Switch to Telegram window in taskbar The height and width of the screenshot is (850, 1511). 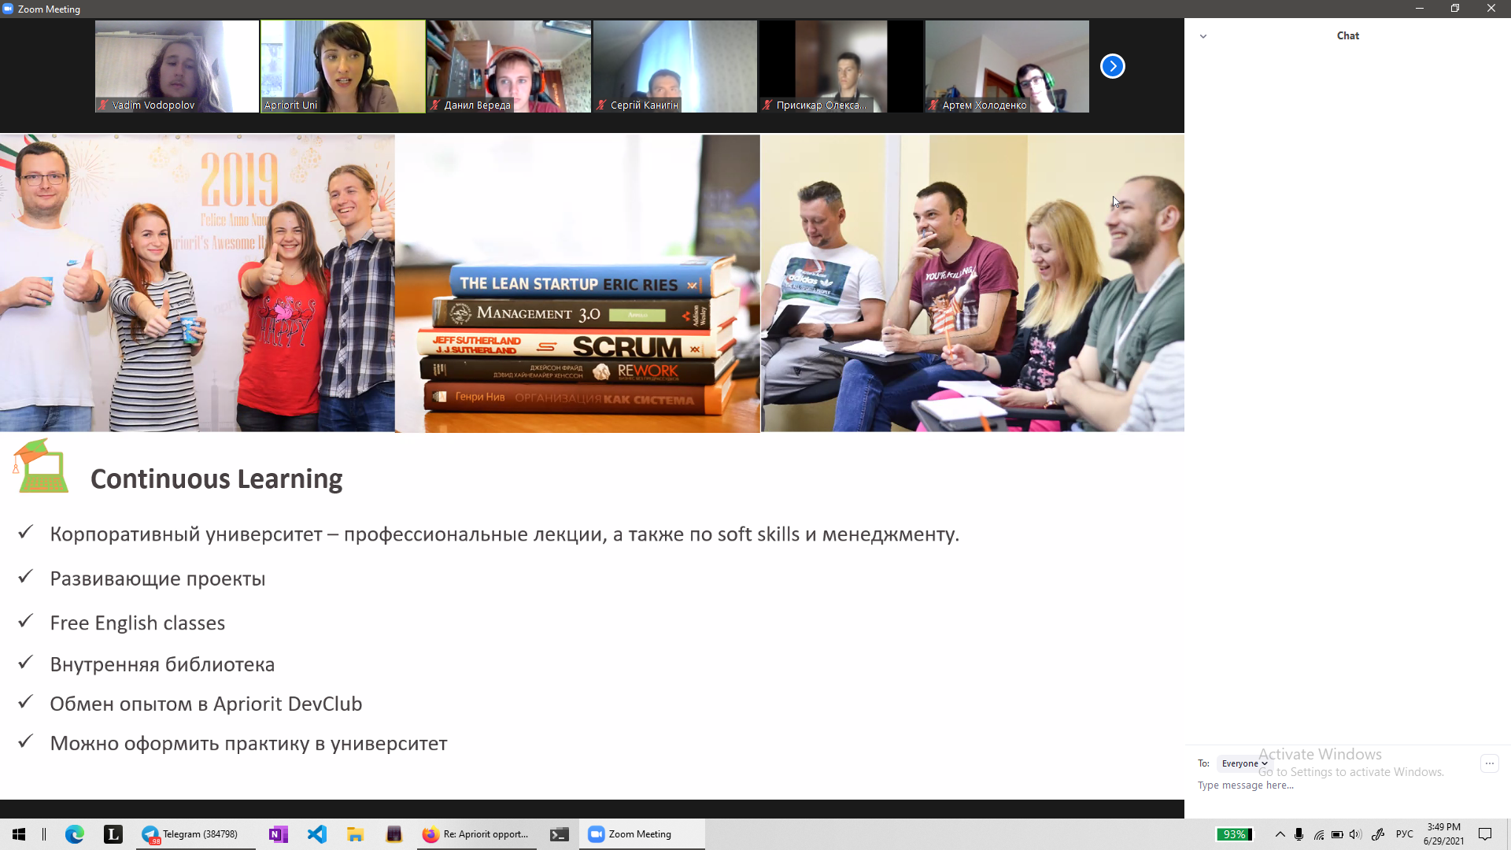[x=195, y=834]
